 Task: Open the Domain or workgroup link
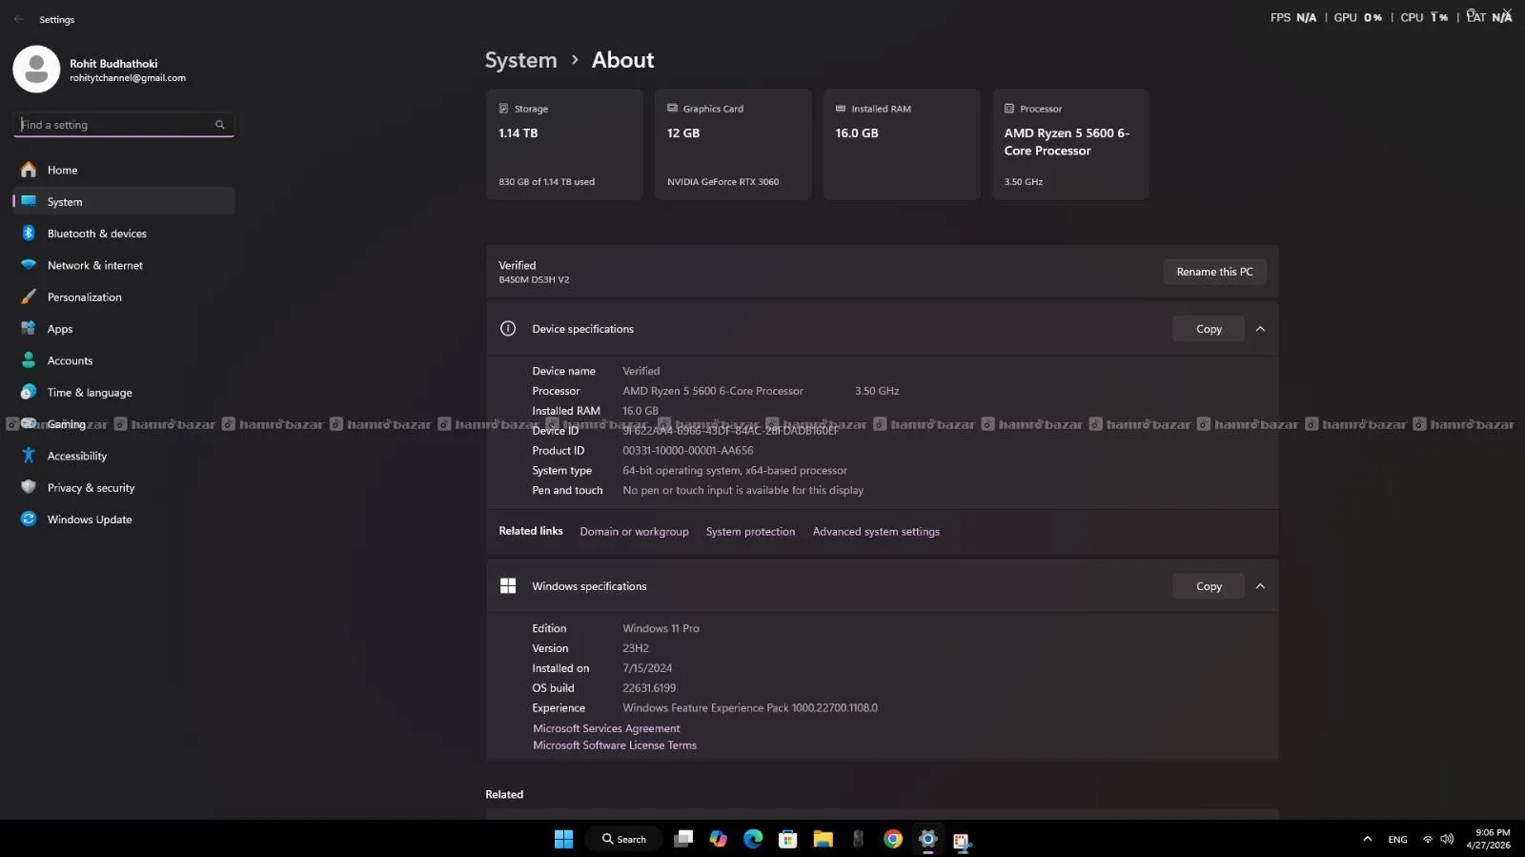click(x=634, y=532)
